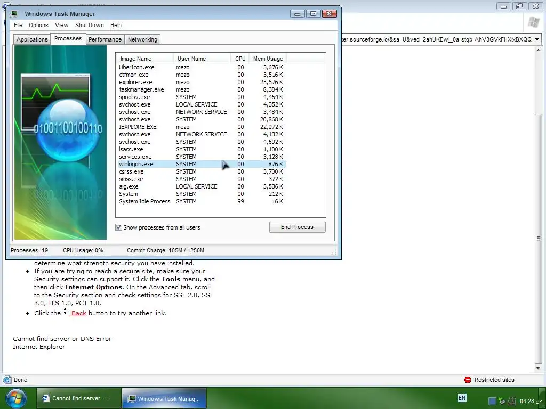The width and height of the screenshot is (546, 409).
Task: Toggle Show processes from all users checkbox
Action: [x=118, y=227]
